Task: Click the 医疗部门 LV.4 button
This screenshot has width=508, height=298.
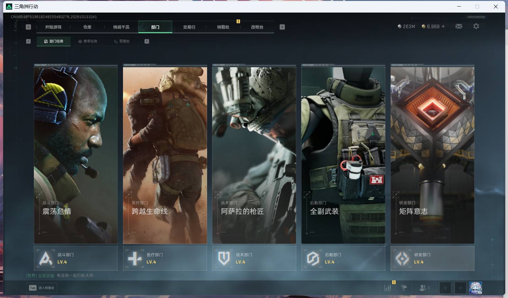Action: [165, 258]
